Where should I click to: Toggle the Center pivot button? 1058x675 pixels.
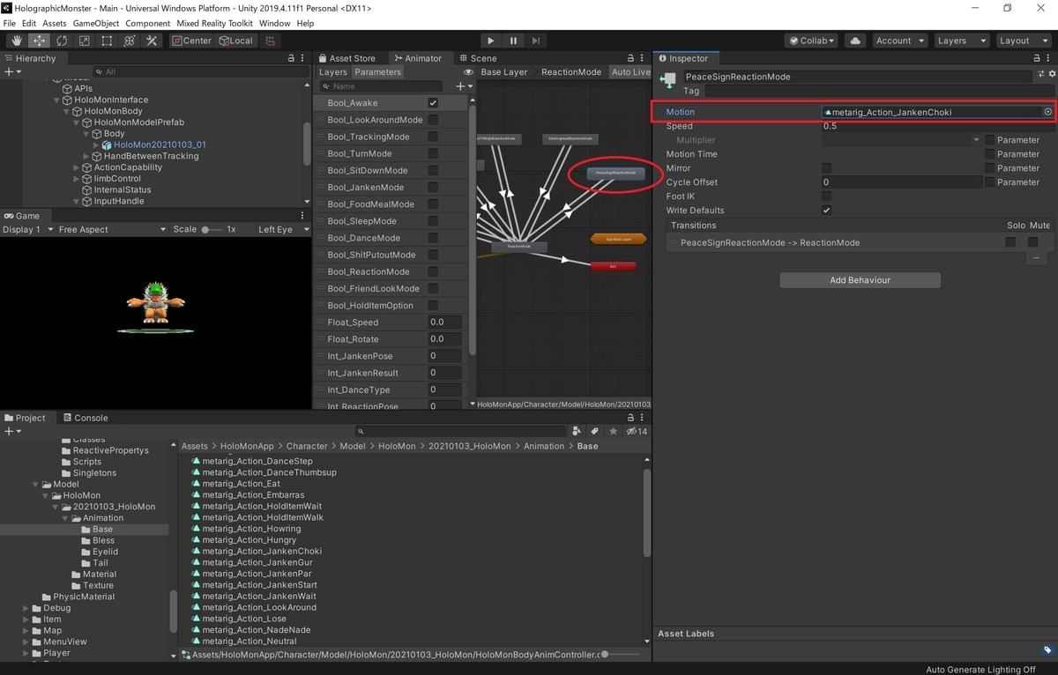click(x=190, y=41)
